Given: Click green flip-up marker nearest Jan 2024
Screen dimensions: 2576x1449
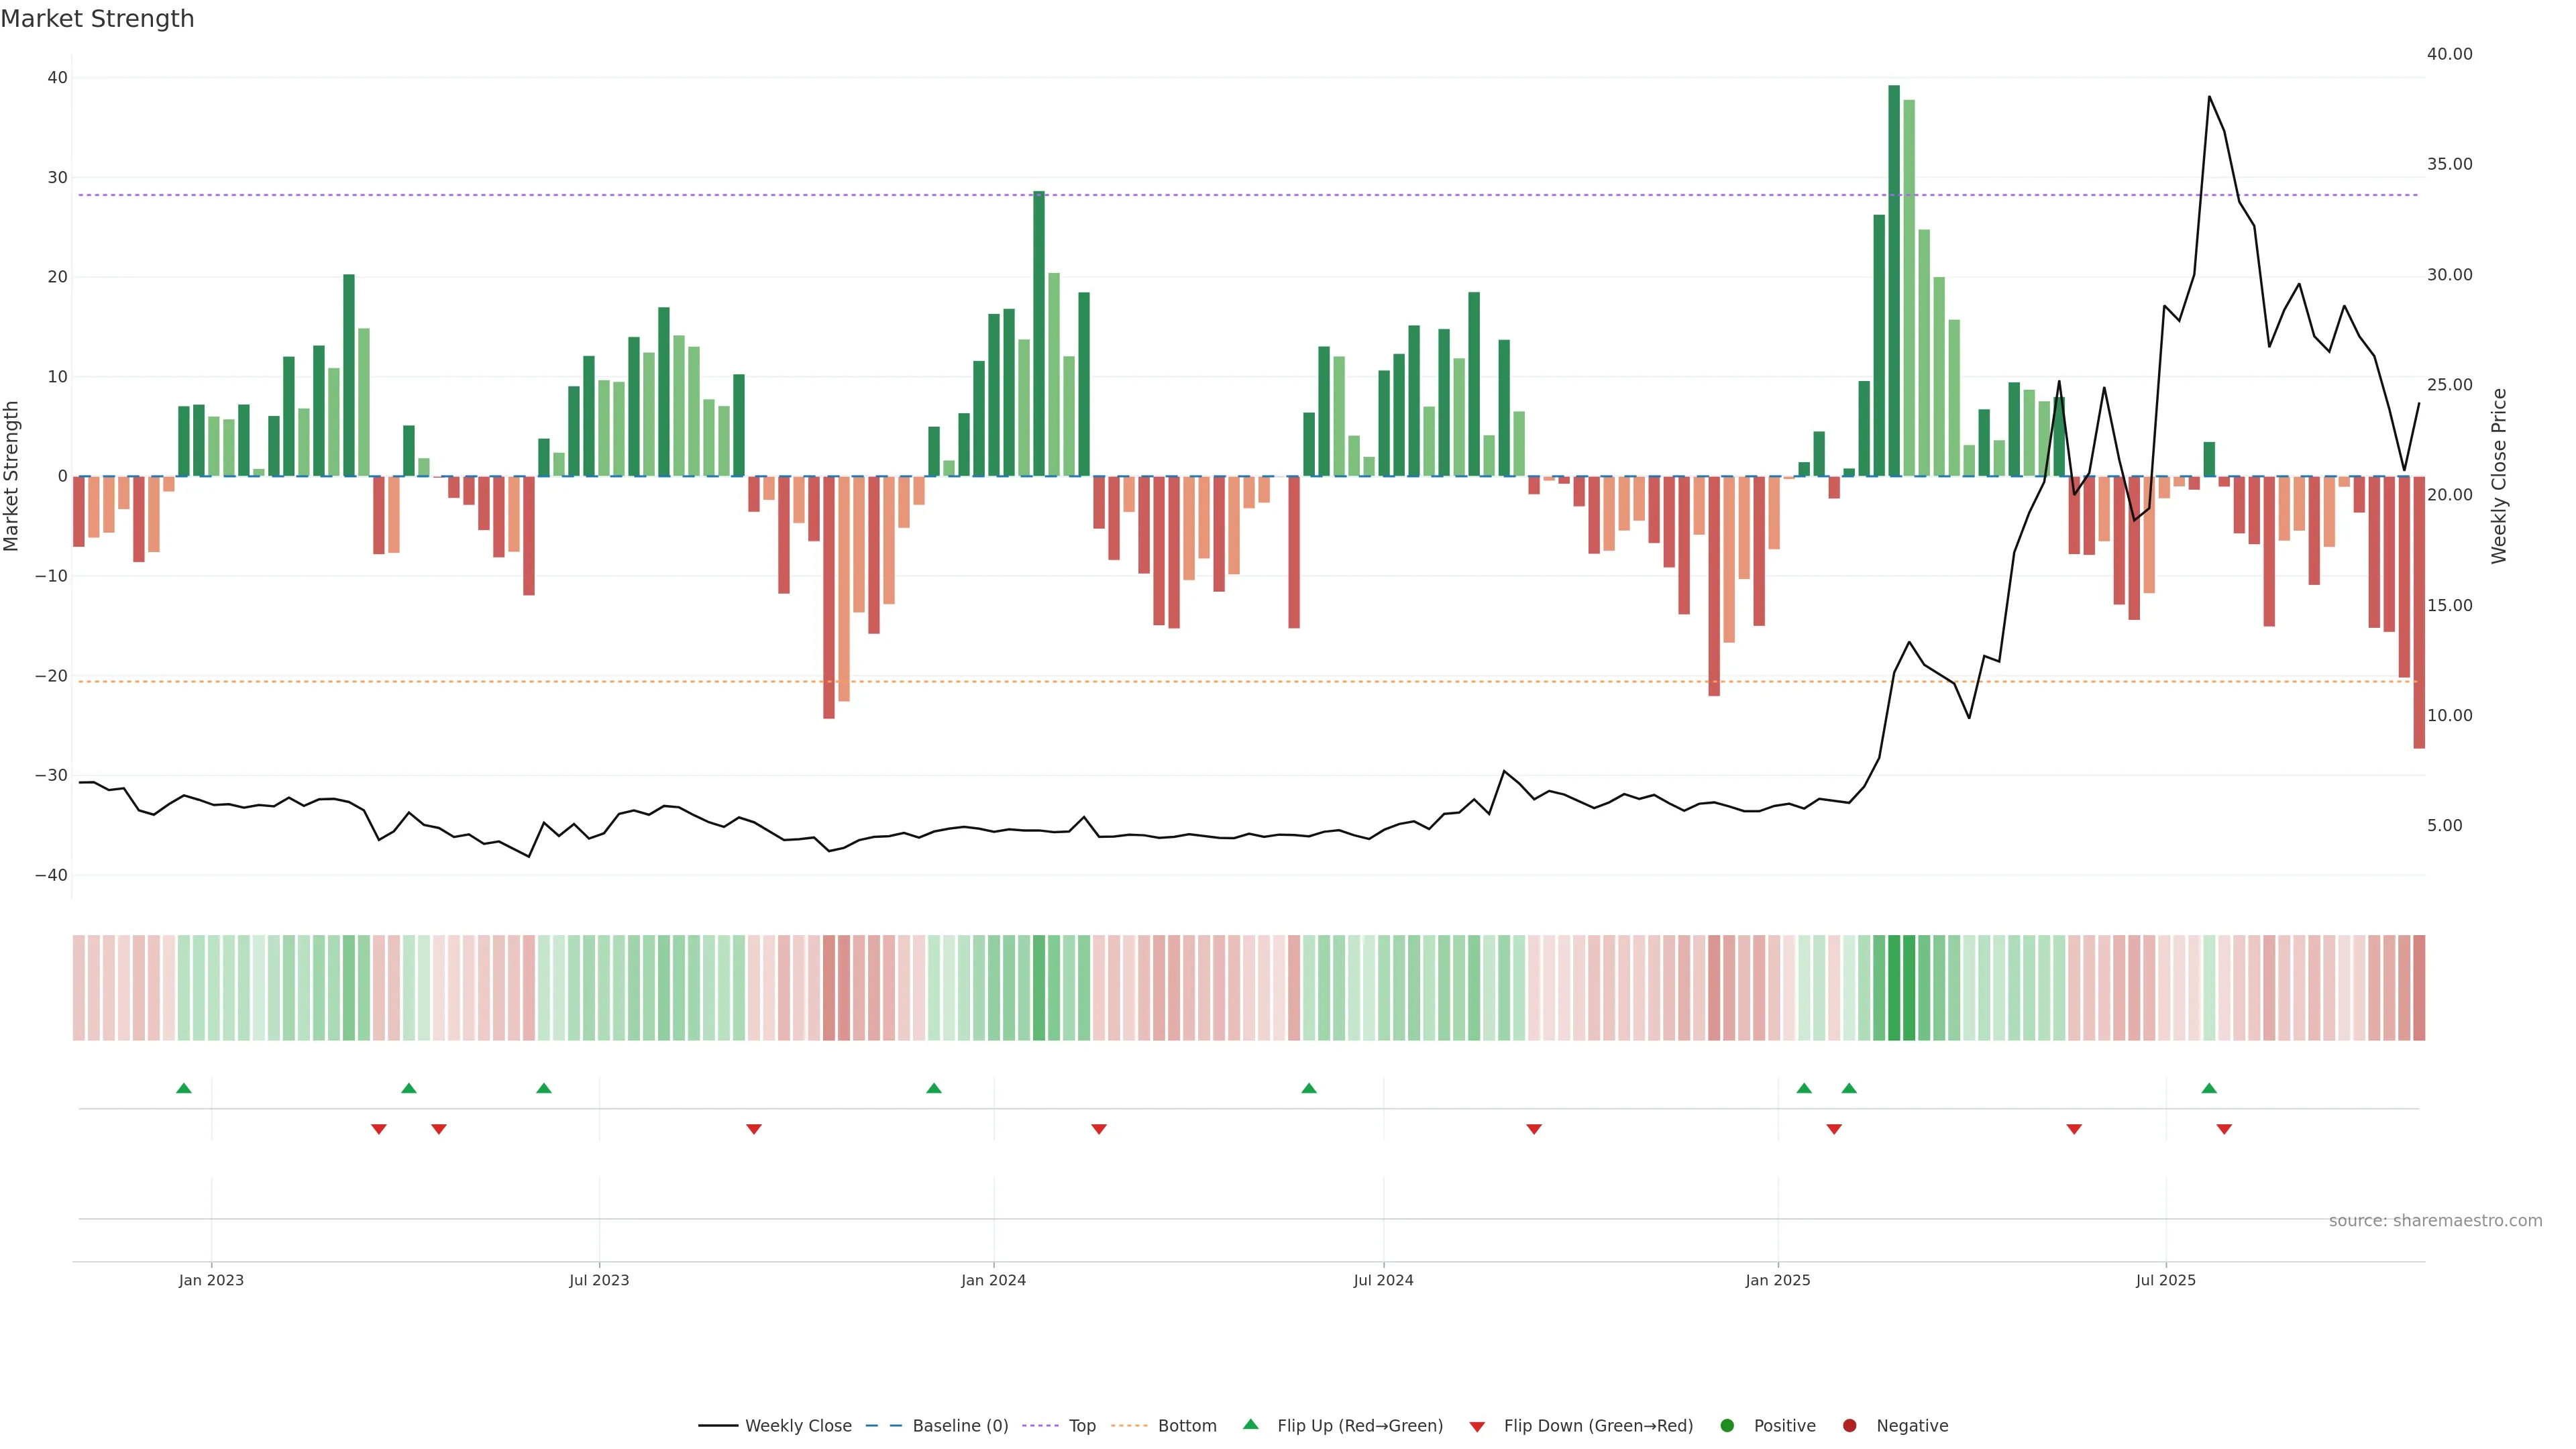Looking at the screenshot, I should (934, 1088).
